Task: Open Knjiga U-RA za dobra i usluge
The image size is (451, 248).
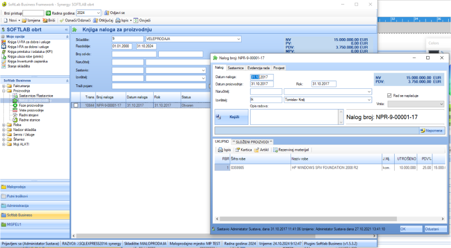Action: click(28, 42)
